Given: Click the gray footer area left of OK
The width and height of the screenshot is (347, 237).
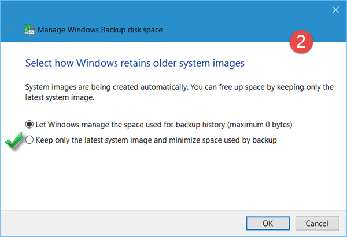Looking at the screenshot, I should point(116,223).
